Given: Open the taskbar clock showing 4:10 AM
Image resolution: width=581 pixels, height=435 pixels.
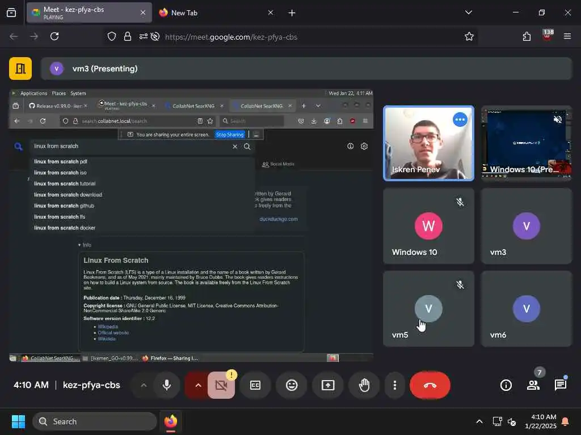Looking at the screenshot, I should [540, 421].
